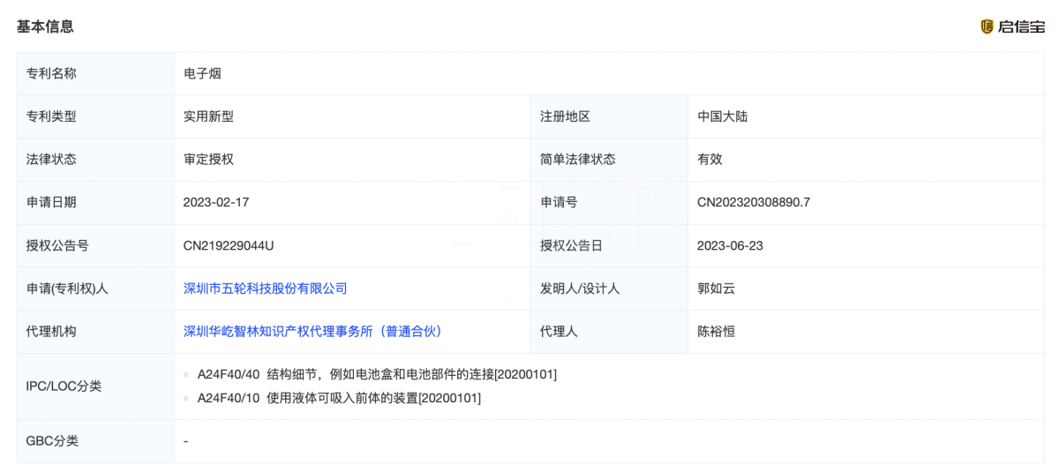The image size is (1059, 465).
Task: Click the 发明人/设计人 label cell
Action: (609, 289)
